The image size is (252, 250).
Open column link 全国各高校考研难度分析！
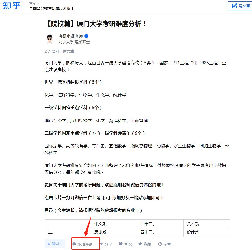pyautogui.click(x=51, y=8)
